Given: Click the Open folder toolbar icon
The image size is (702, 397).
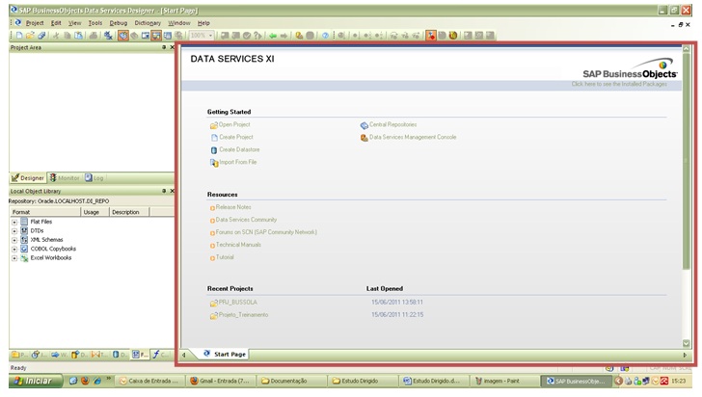Looking at the screenshot, I should tap(30, 36).
